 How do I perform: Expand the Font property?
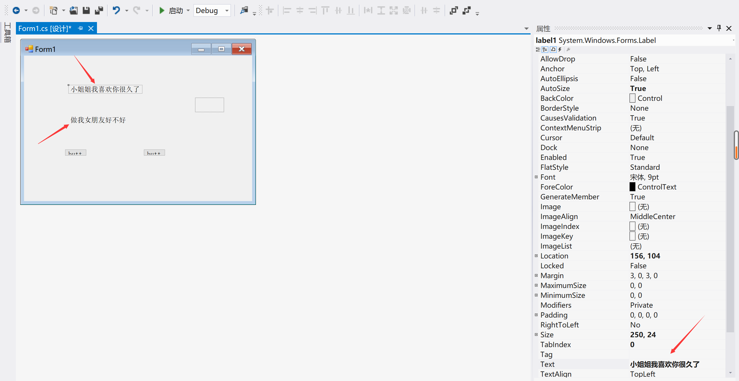point(536,177)
